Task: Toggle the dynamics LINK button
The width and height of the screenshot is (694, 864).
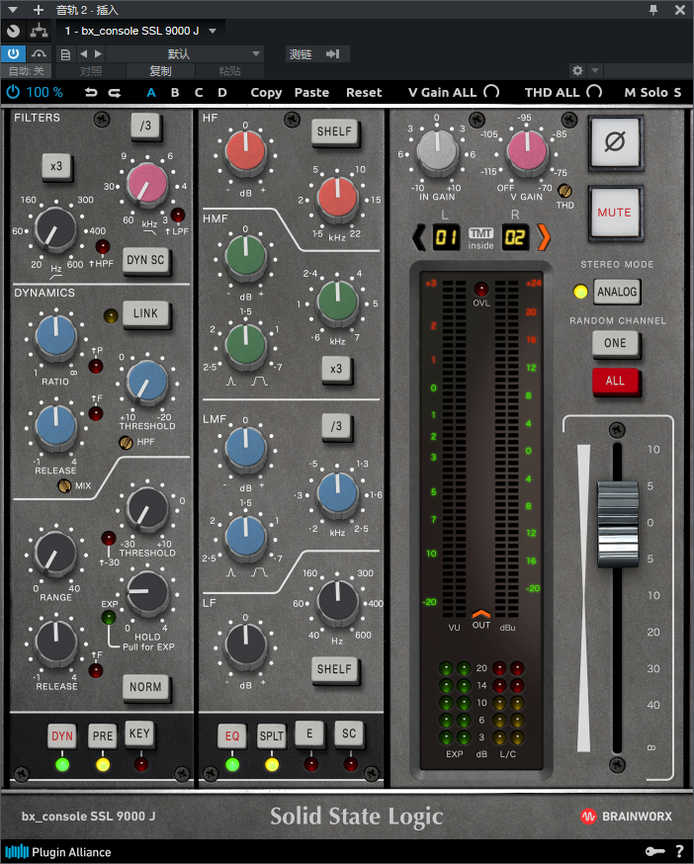Action: click(145, 313)
